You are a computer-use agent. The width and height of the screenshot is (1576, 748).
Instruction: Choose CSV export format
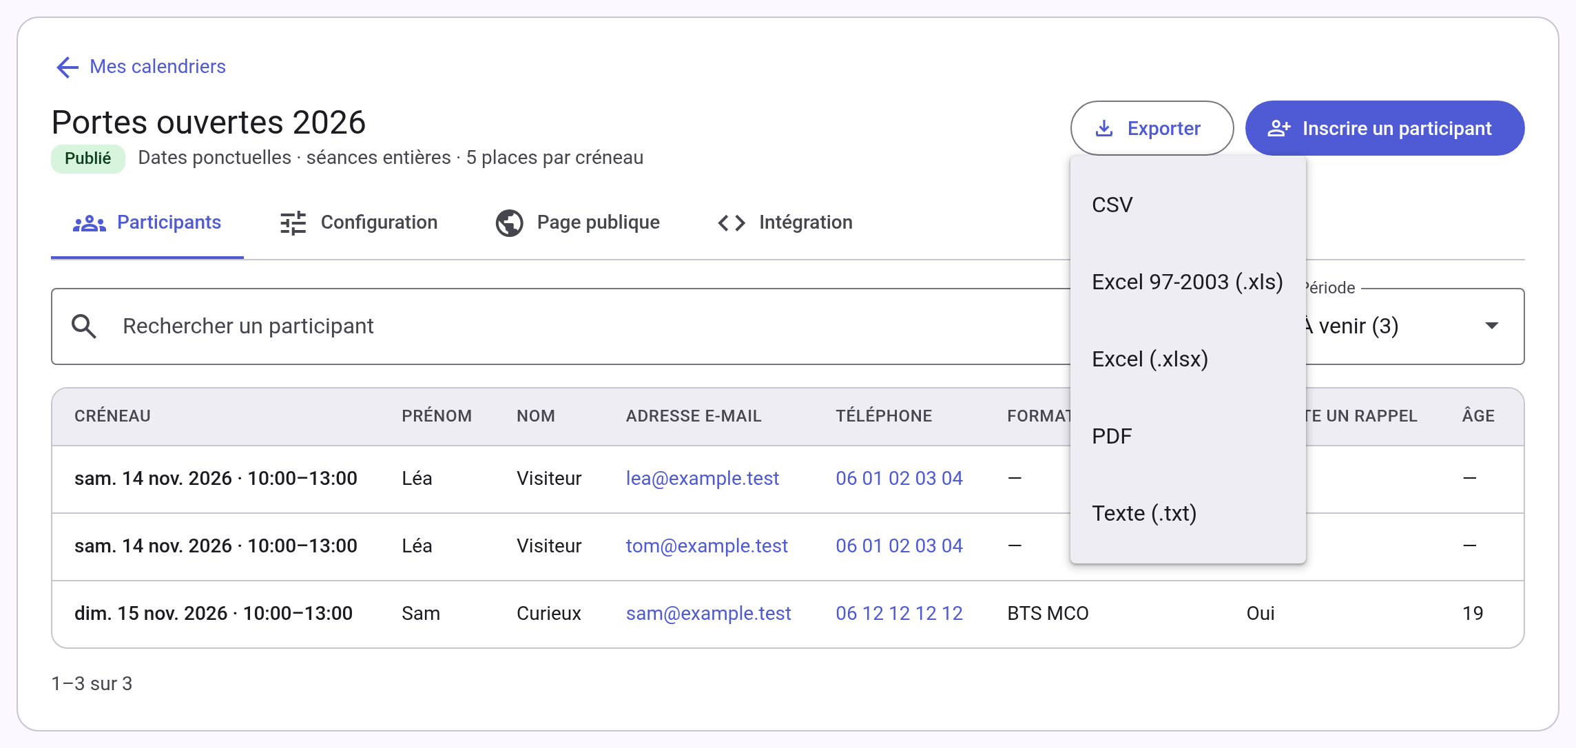(1188, 205)
